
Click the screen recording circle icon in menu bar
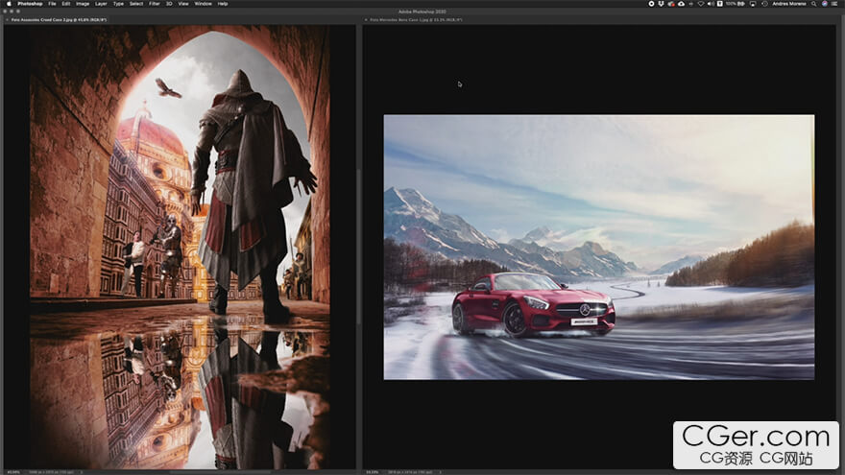(651, 4)
